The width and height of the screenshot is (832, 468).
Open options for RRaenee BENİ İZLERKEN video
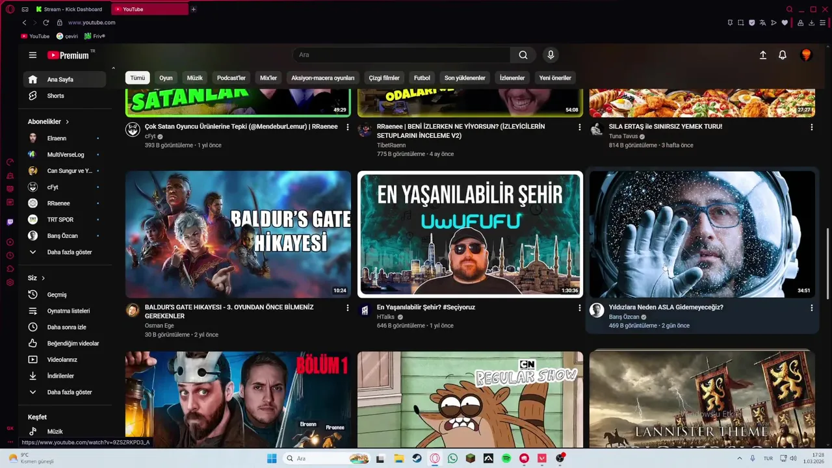point(580,127)
